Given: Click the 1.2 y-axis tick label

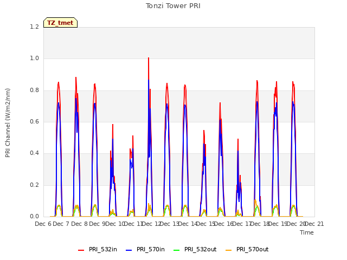Looking at the screenshot, I should (x=34, y=27).
